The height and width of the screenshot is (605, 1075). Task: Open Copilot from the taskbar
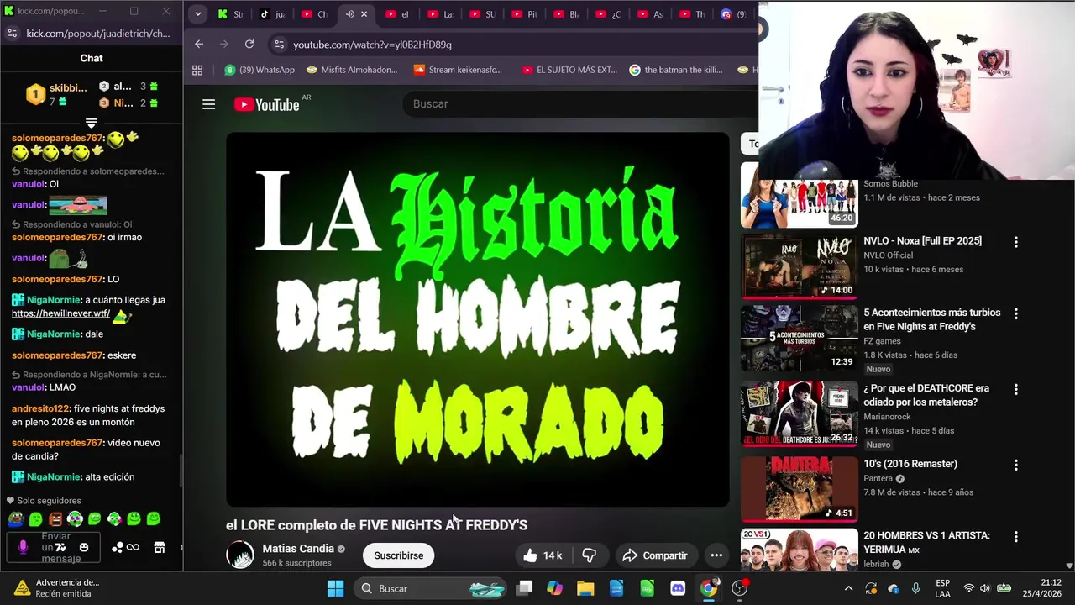click(x=554, y=588)
